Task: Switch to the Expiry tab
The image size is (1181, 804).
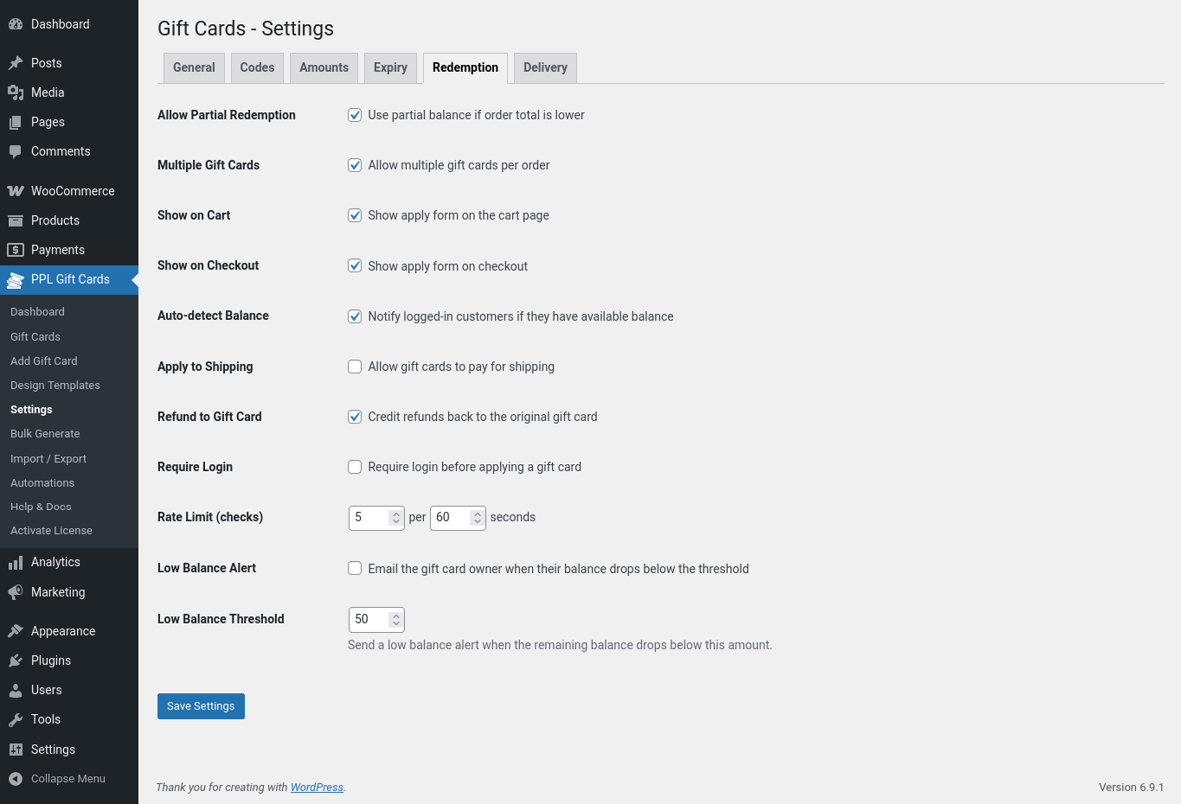Action: (390, 67)
